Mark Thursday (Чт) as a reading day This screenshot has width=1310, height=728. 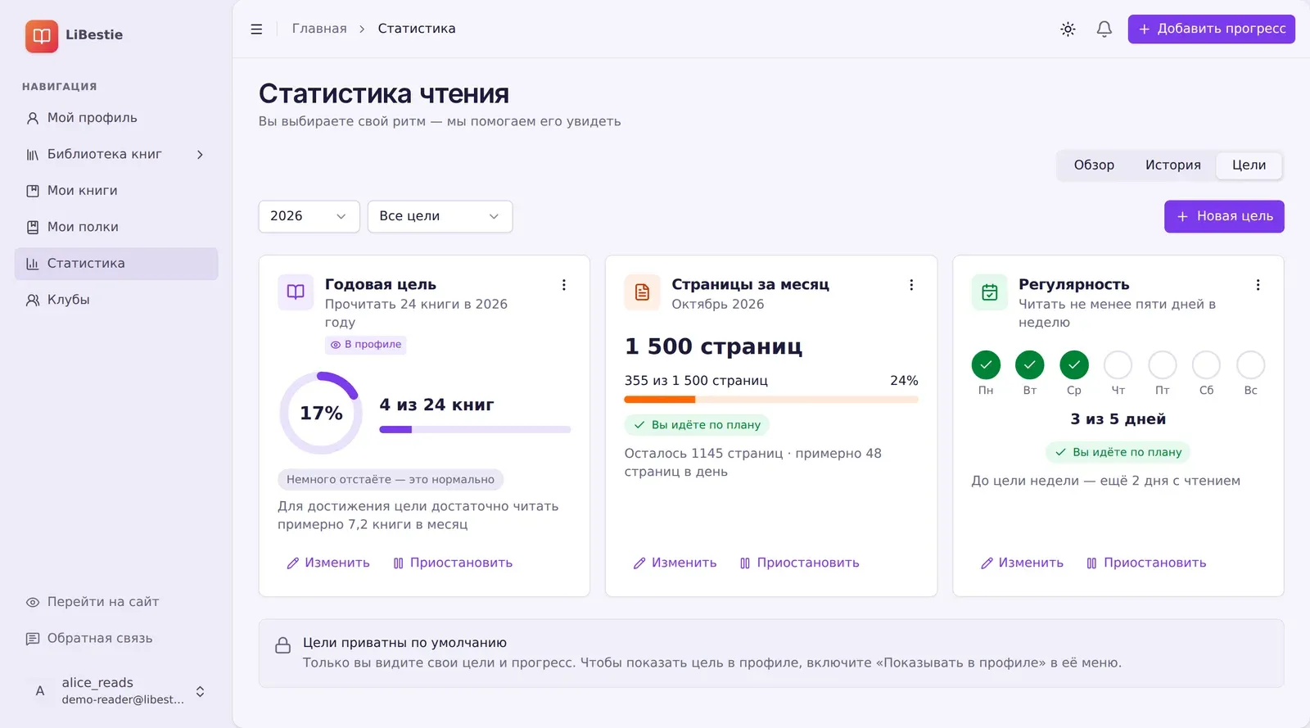[x=1118, y=365]
